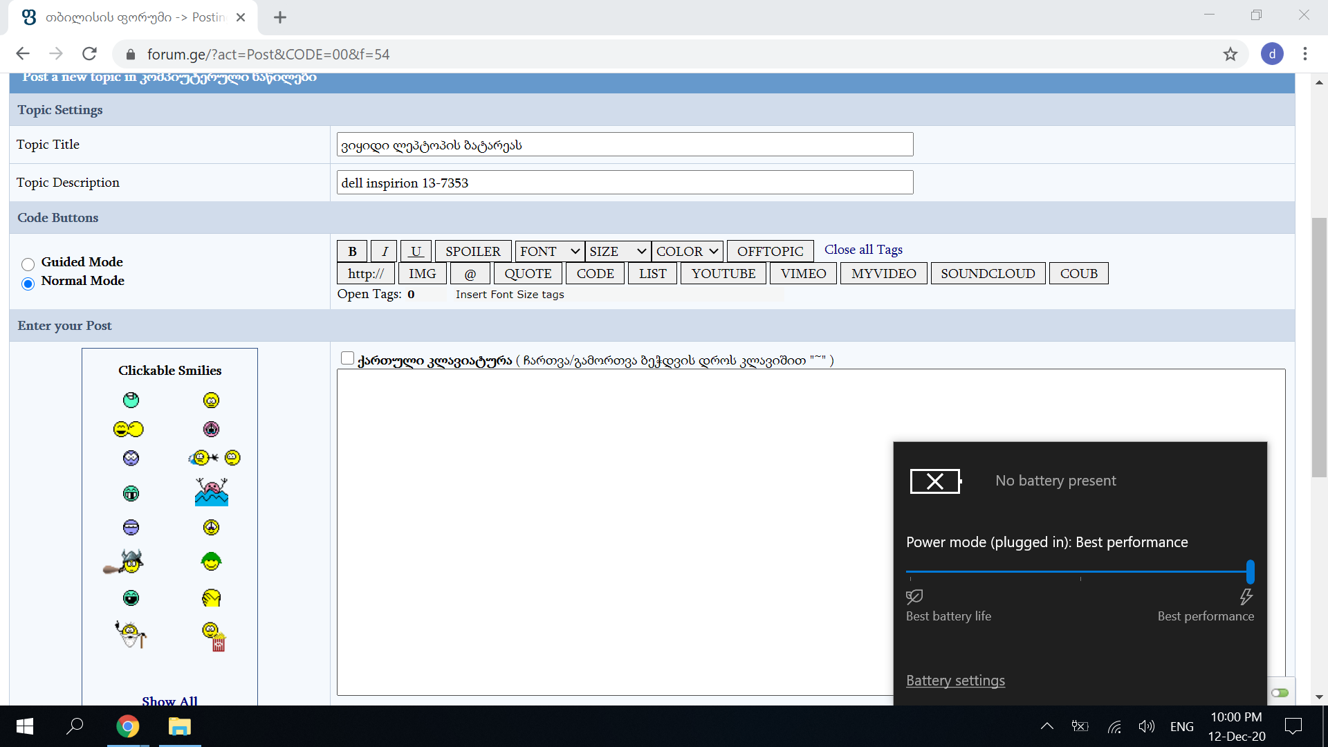Click the File Explorer taskbar icon
Viewport: 1328px width, 747px height.
click(x=179, y=726)
